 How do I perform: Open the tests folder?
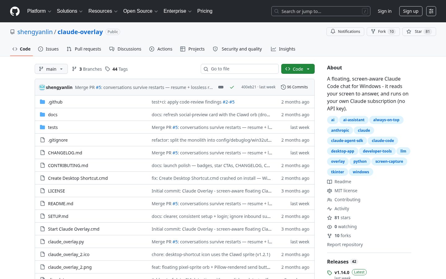coord(53,127)
